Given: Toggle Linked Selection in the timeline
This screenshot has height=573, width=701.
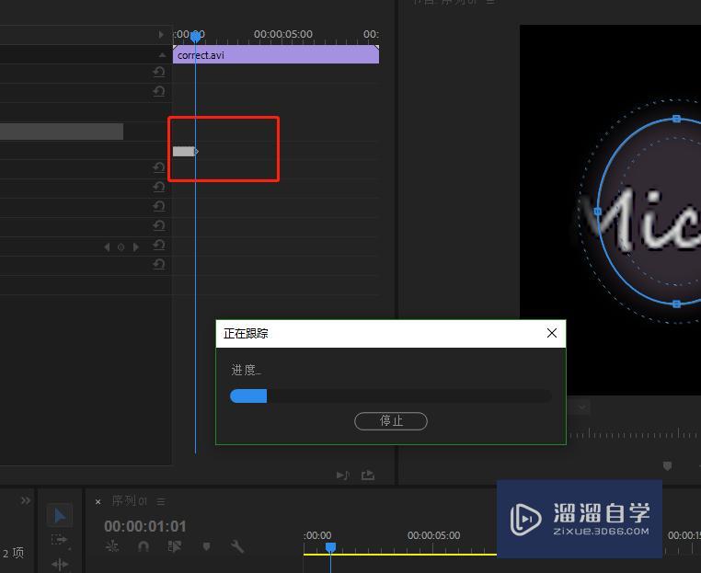Looking at the screenshot, I should (x=175, y=546).
